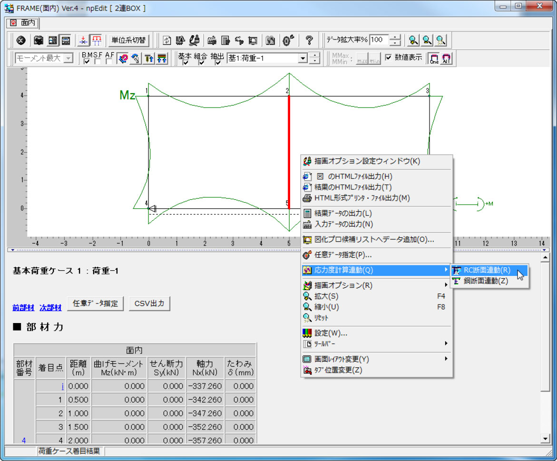Click the calculator-style result output icon

tap(225, 40)
